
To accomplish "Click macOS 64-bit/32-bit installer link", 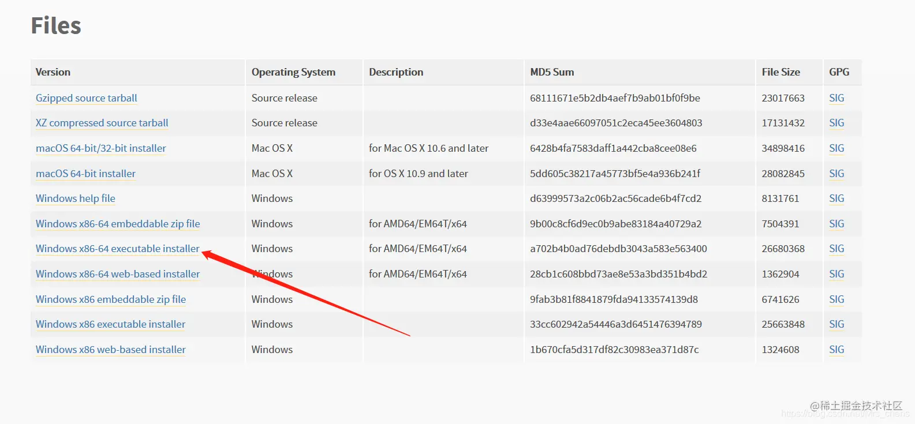I will [x=101, y=148].
